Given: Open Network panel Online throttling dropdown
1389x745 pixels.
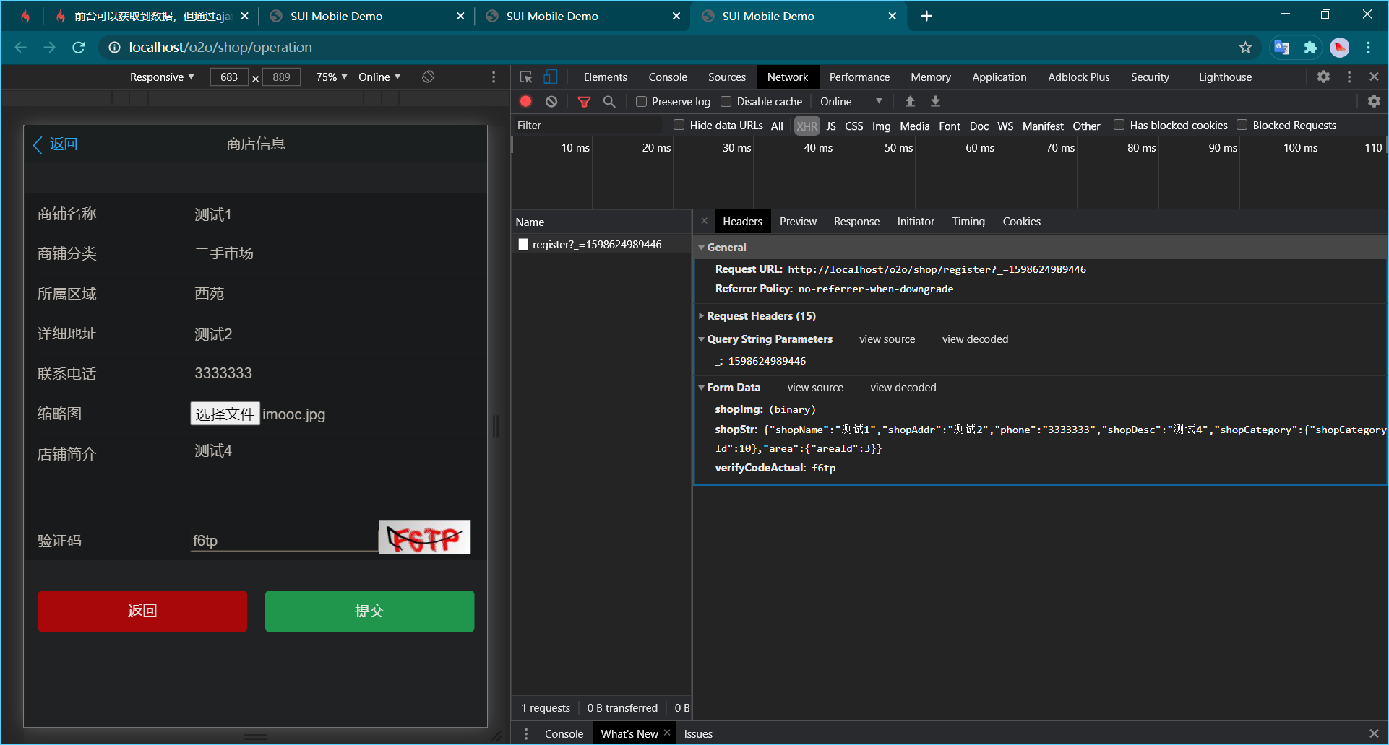Looking at the screenshot, I should [851, 101].
